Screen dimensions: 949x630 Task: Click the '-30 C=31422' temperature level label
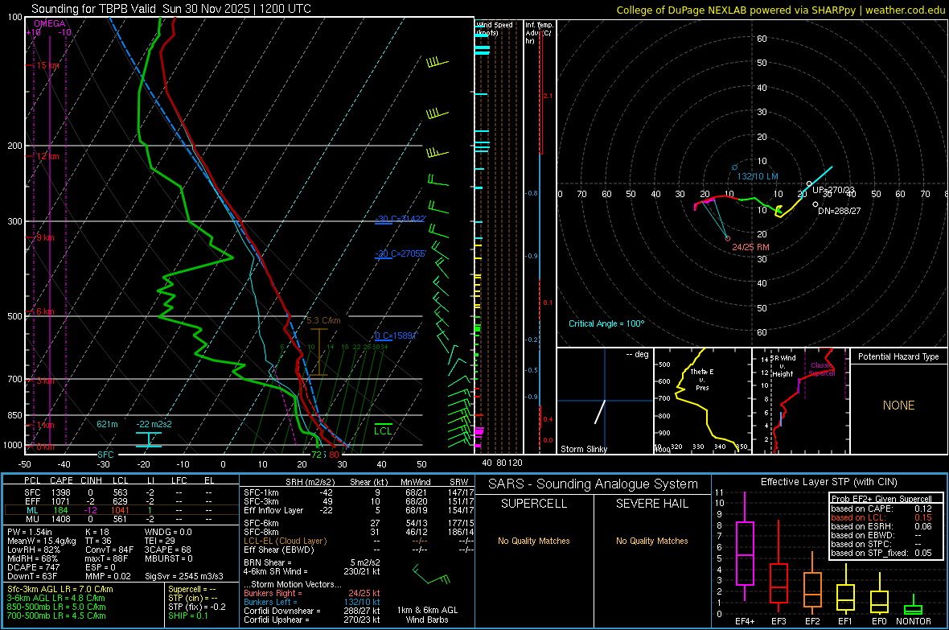401,219
